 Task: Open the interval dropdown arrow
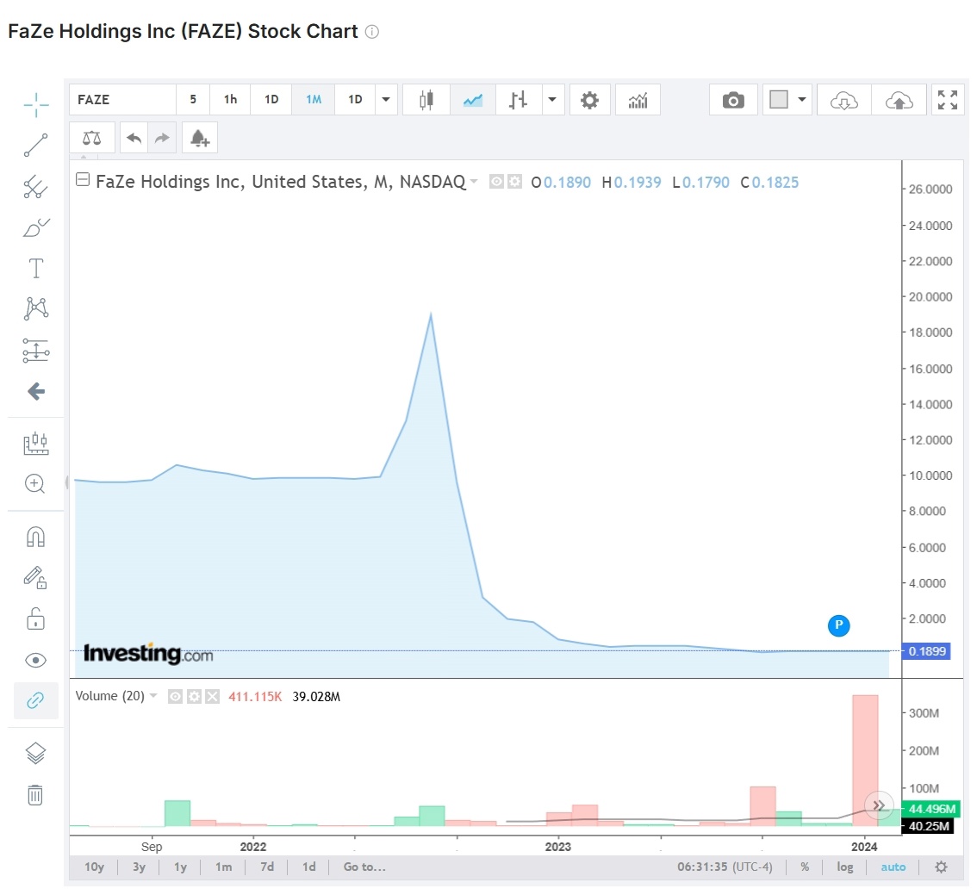[x=386, y=100]
